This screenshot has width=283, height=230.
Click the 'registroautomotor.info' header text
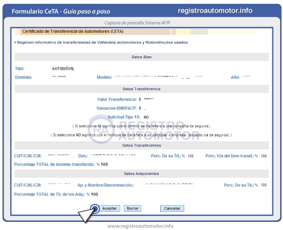coord(215,11)
